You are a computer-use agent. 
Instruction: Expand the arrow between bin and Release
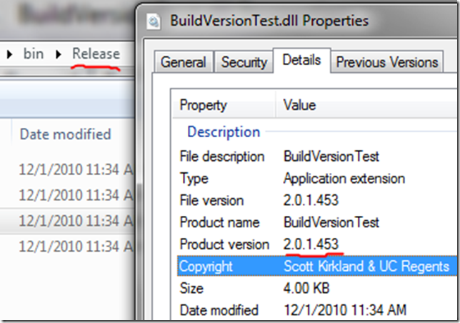(x=59, y=54)
